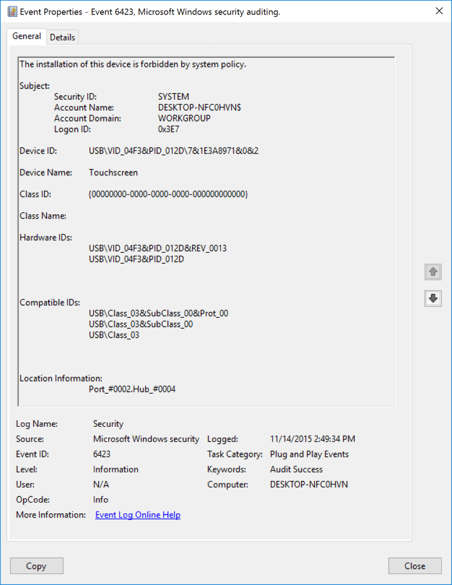Click the Subject: heading

click(35, 86)
